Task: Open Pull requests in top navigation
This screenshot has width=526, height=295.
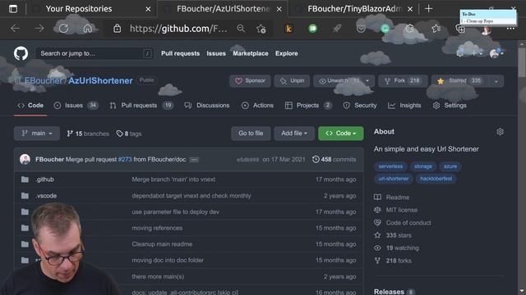Action: 180,53
